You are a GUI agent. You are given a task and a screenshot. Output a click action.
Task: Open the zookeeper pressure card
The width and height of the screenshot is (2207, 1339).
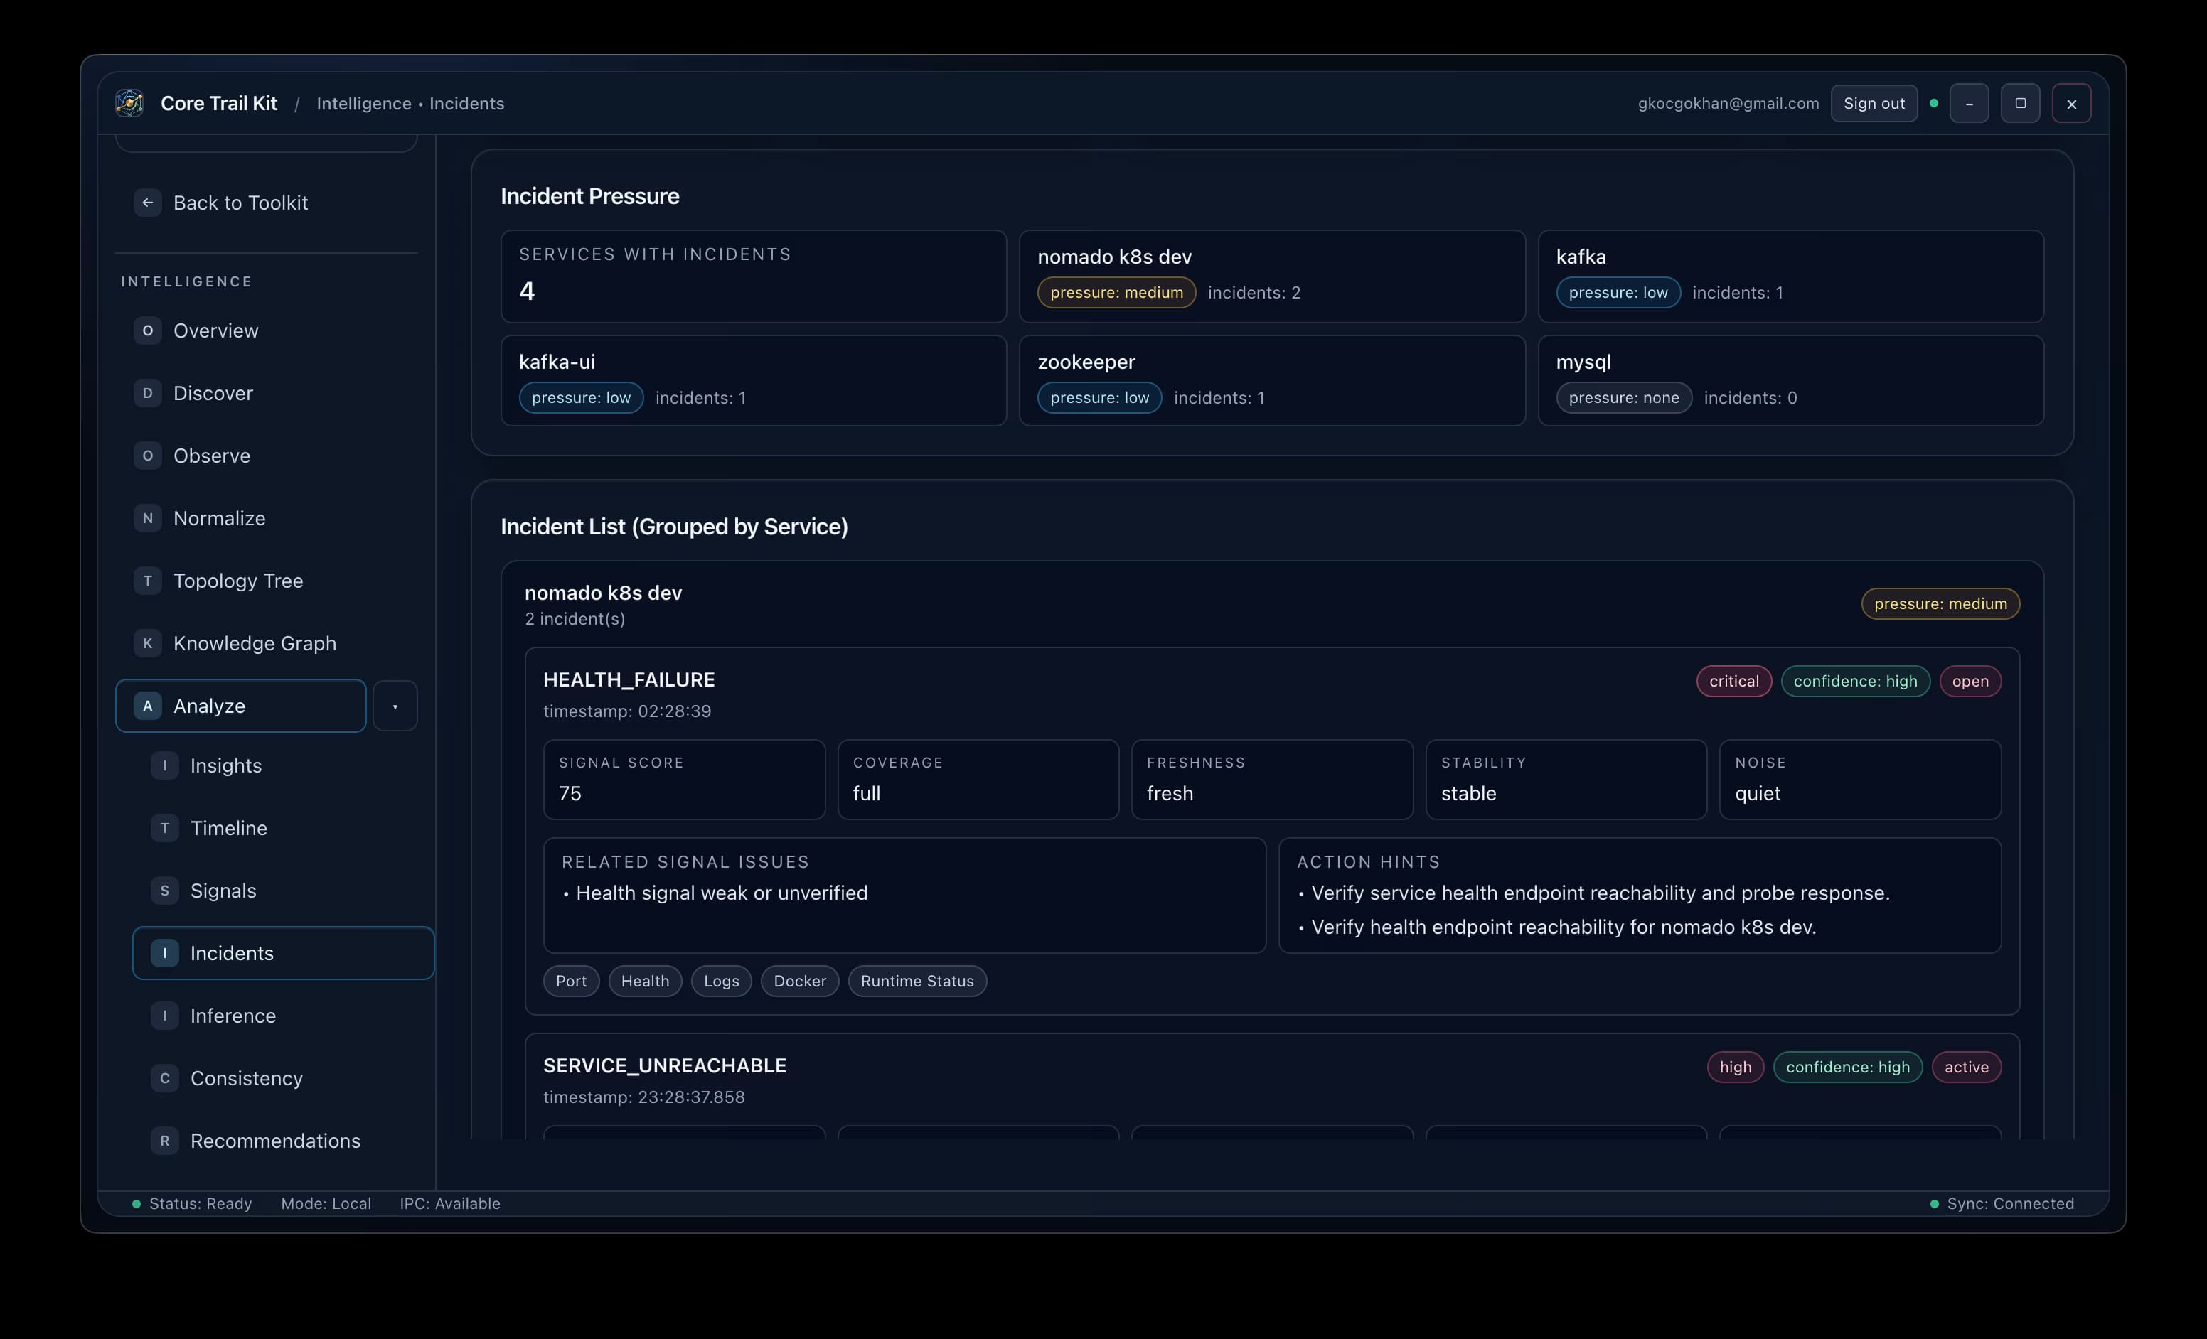1272,380
